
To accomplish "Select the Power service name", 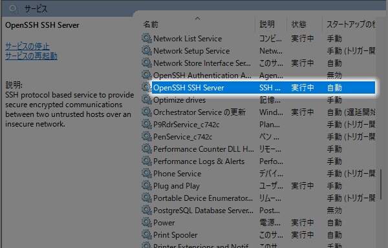I will pyautogui.click(x=164, y=223).
